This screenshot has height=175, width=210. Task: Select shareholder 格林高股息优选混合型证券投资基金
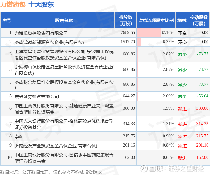pyautogui.click(x=64, y=124)
